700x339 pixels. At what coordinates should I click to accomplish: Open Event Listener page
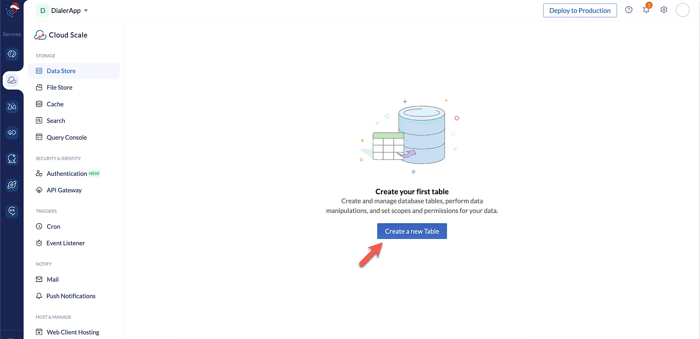point(65,243)
